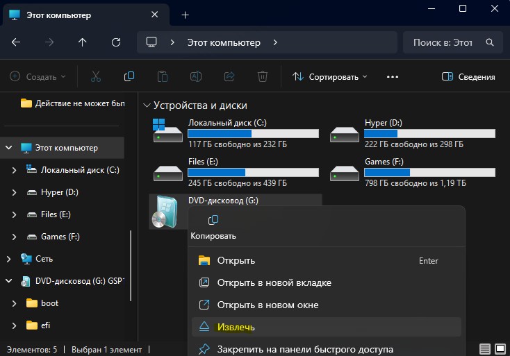This screenshot has width=510, height=356.
Task: Expand 'Games (F:)' tree node
Action: pos(14,237)
